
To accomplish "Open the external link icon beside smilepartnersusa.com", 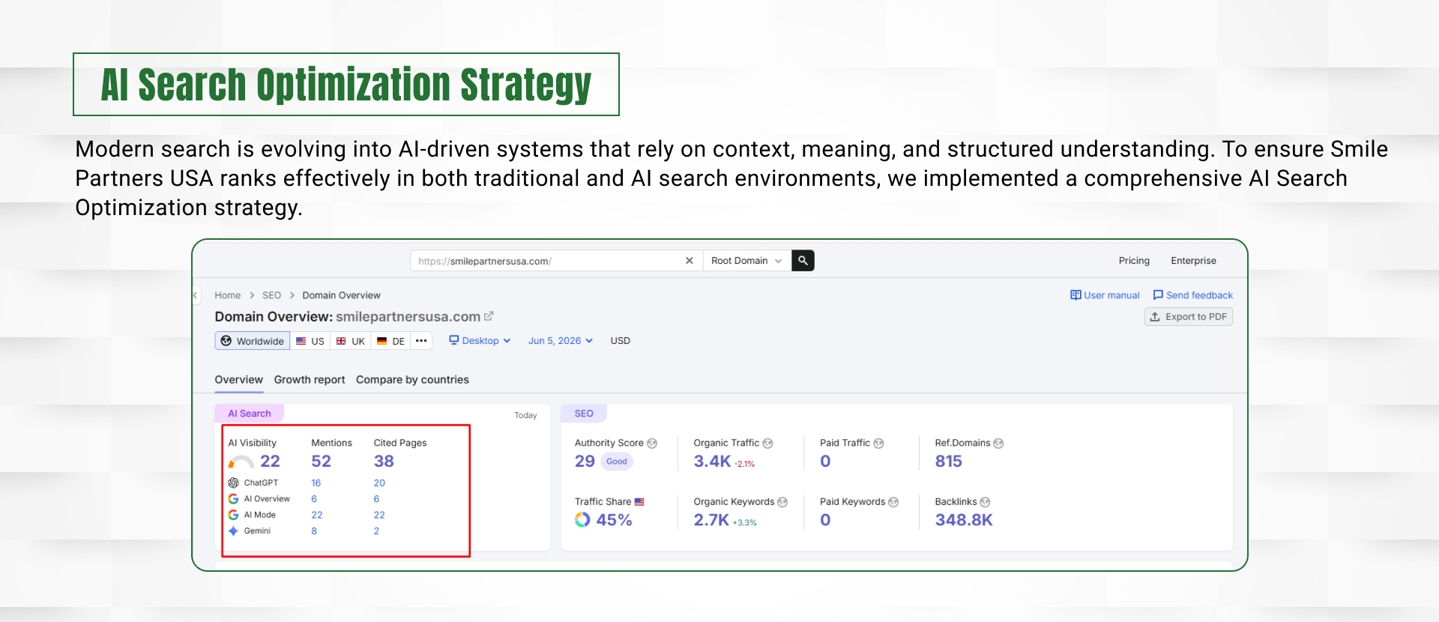I will [x=489, y=316].
